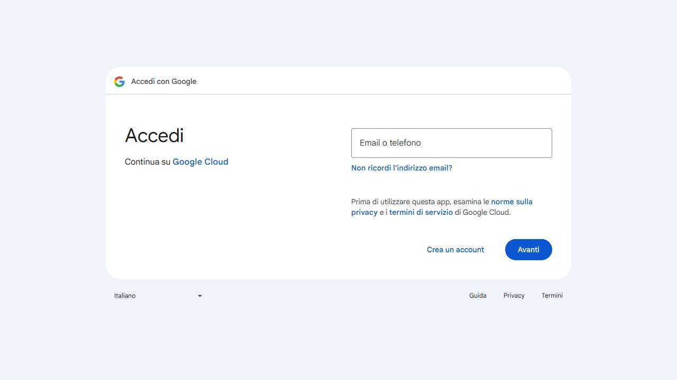This screenshot has height=380, width=677.
Task: Click "Crea un account"
Action: [x=455, y=250]
